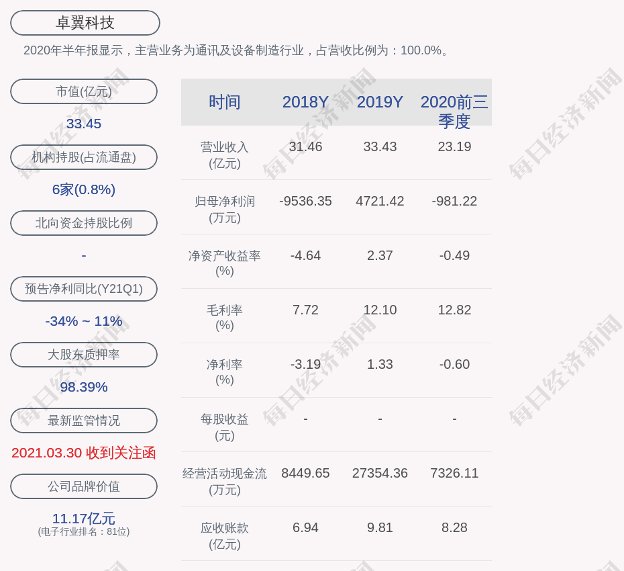
Task: Click the 净资产收益率(%) row label
Action: click(x=225, y=263)
